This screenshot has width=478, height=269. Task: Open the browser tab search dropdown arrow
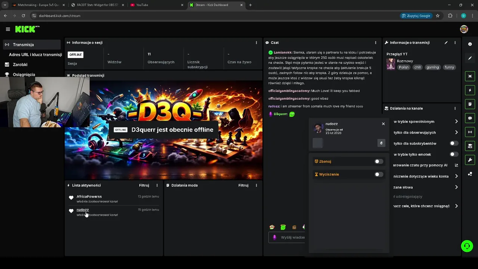(x=4, y=5)
